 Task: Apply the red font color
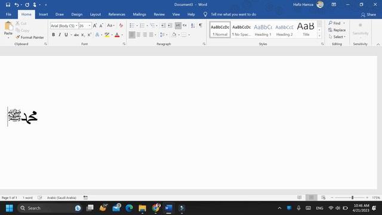(x=117, y=35)
